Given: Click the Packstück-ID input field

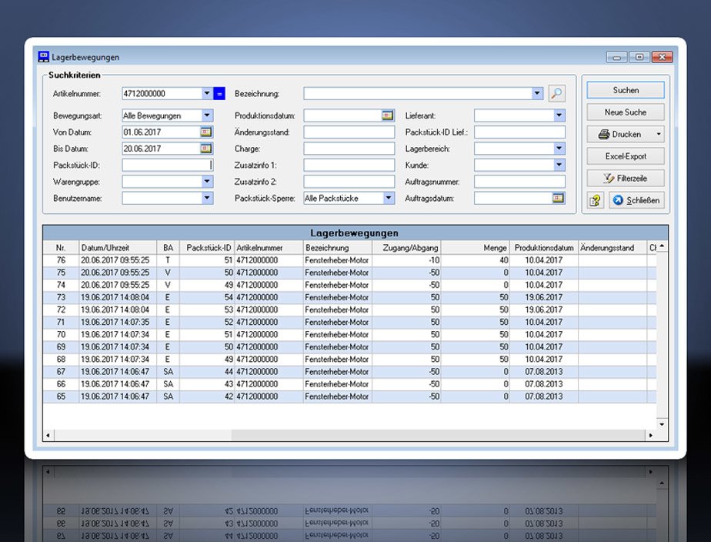Looking at the screenshot, I should point(166,165).
